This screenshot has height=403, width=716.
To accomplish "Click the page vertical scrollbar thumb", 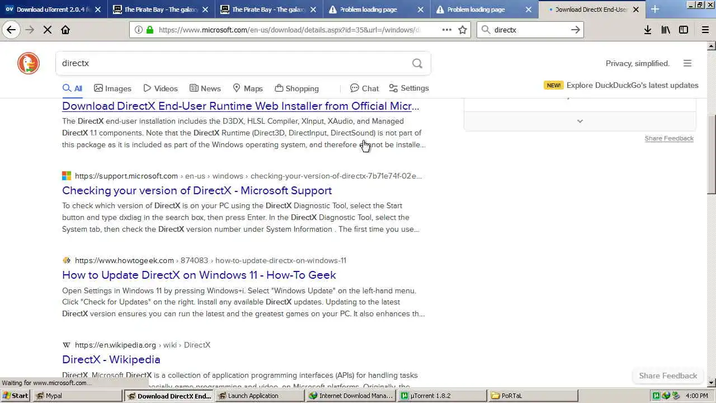I will 712,154.
